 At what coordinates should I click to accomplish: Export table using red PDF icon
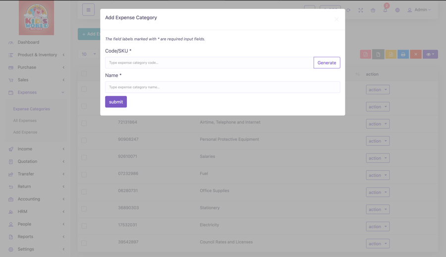tap(366, 54)
